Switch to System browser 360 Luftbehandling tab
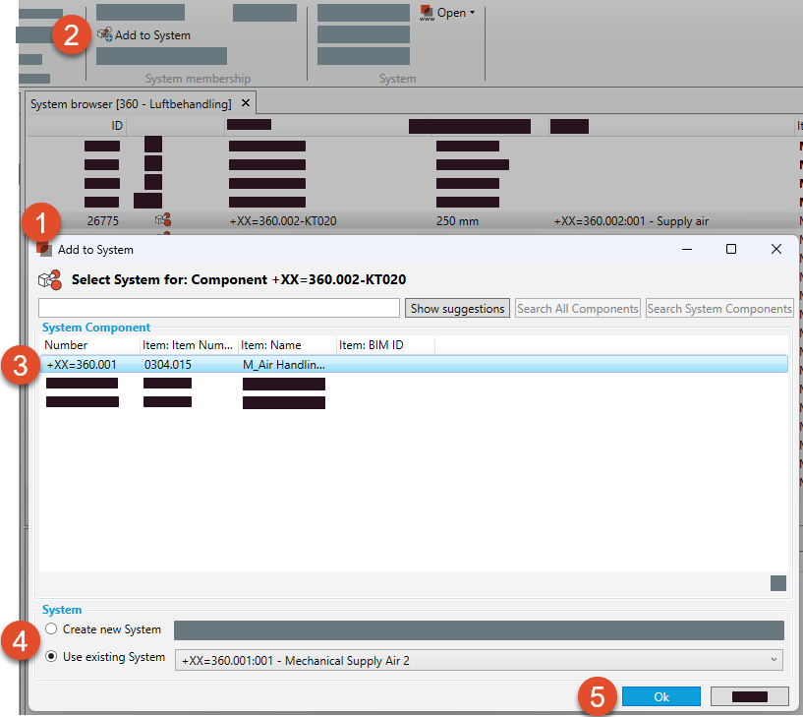This screenshot has width=803, height=717. pos(131,103)
